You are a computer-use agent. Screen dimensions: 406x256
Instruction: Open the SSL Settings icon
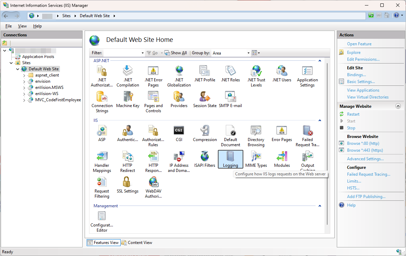click(x=128, y=185)
